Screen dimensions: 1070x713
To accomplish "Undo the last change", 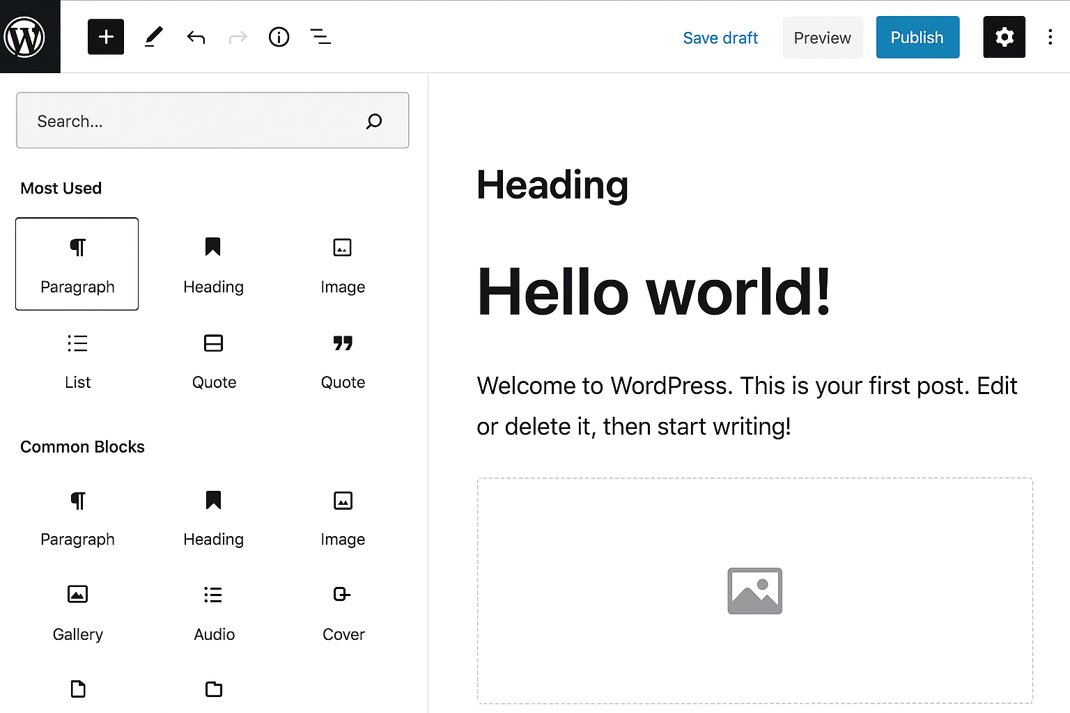I will tap(196, 37).
